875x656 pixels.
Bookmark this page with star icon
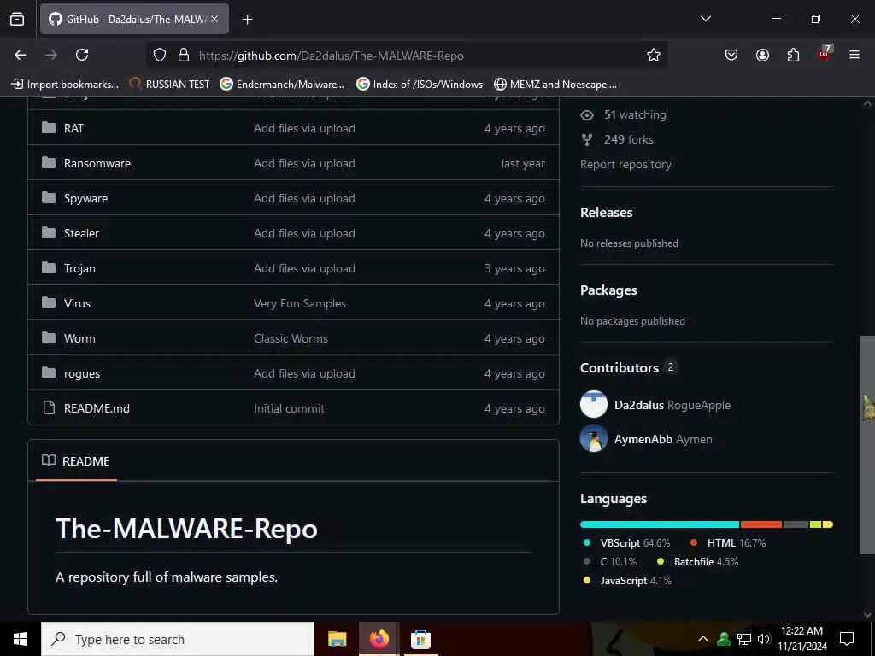(x=653, y=55)
